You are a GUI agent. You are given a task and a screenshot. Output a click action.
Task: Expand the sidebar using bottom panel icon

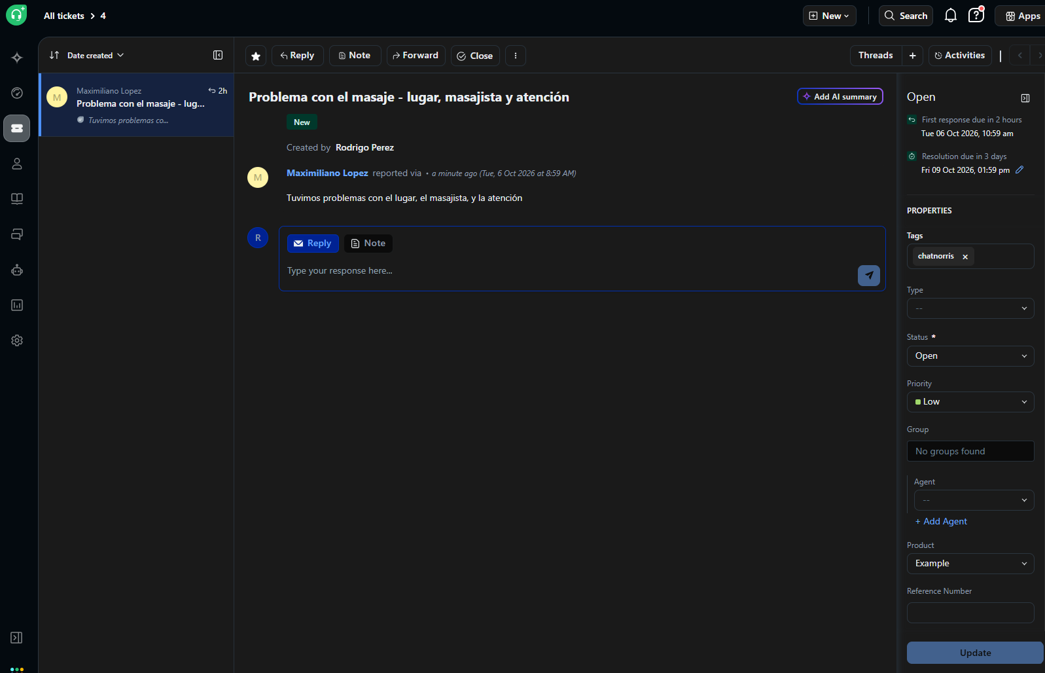17,638
